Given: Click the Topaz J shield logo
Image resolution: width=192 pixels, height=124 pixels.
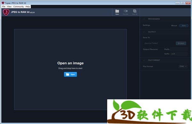Looking at the screenshot, I should 6,12.
